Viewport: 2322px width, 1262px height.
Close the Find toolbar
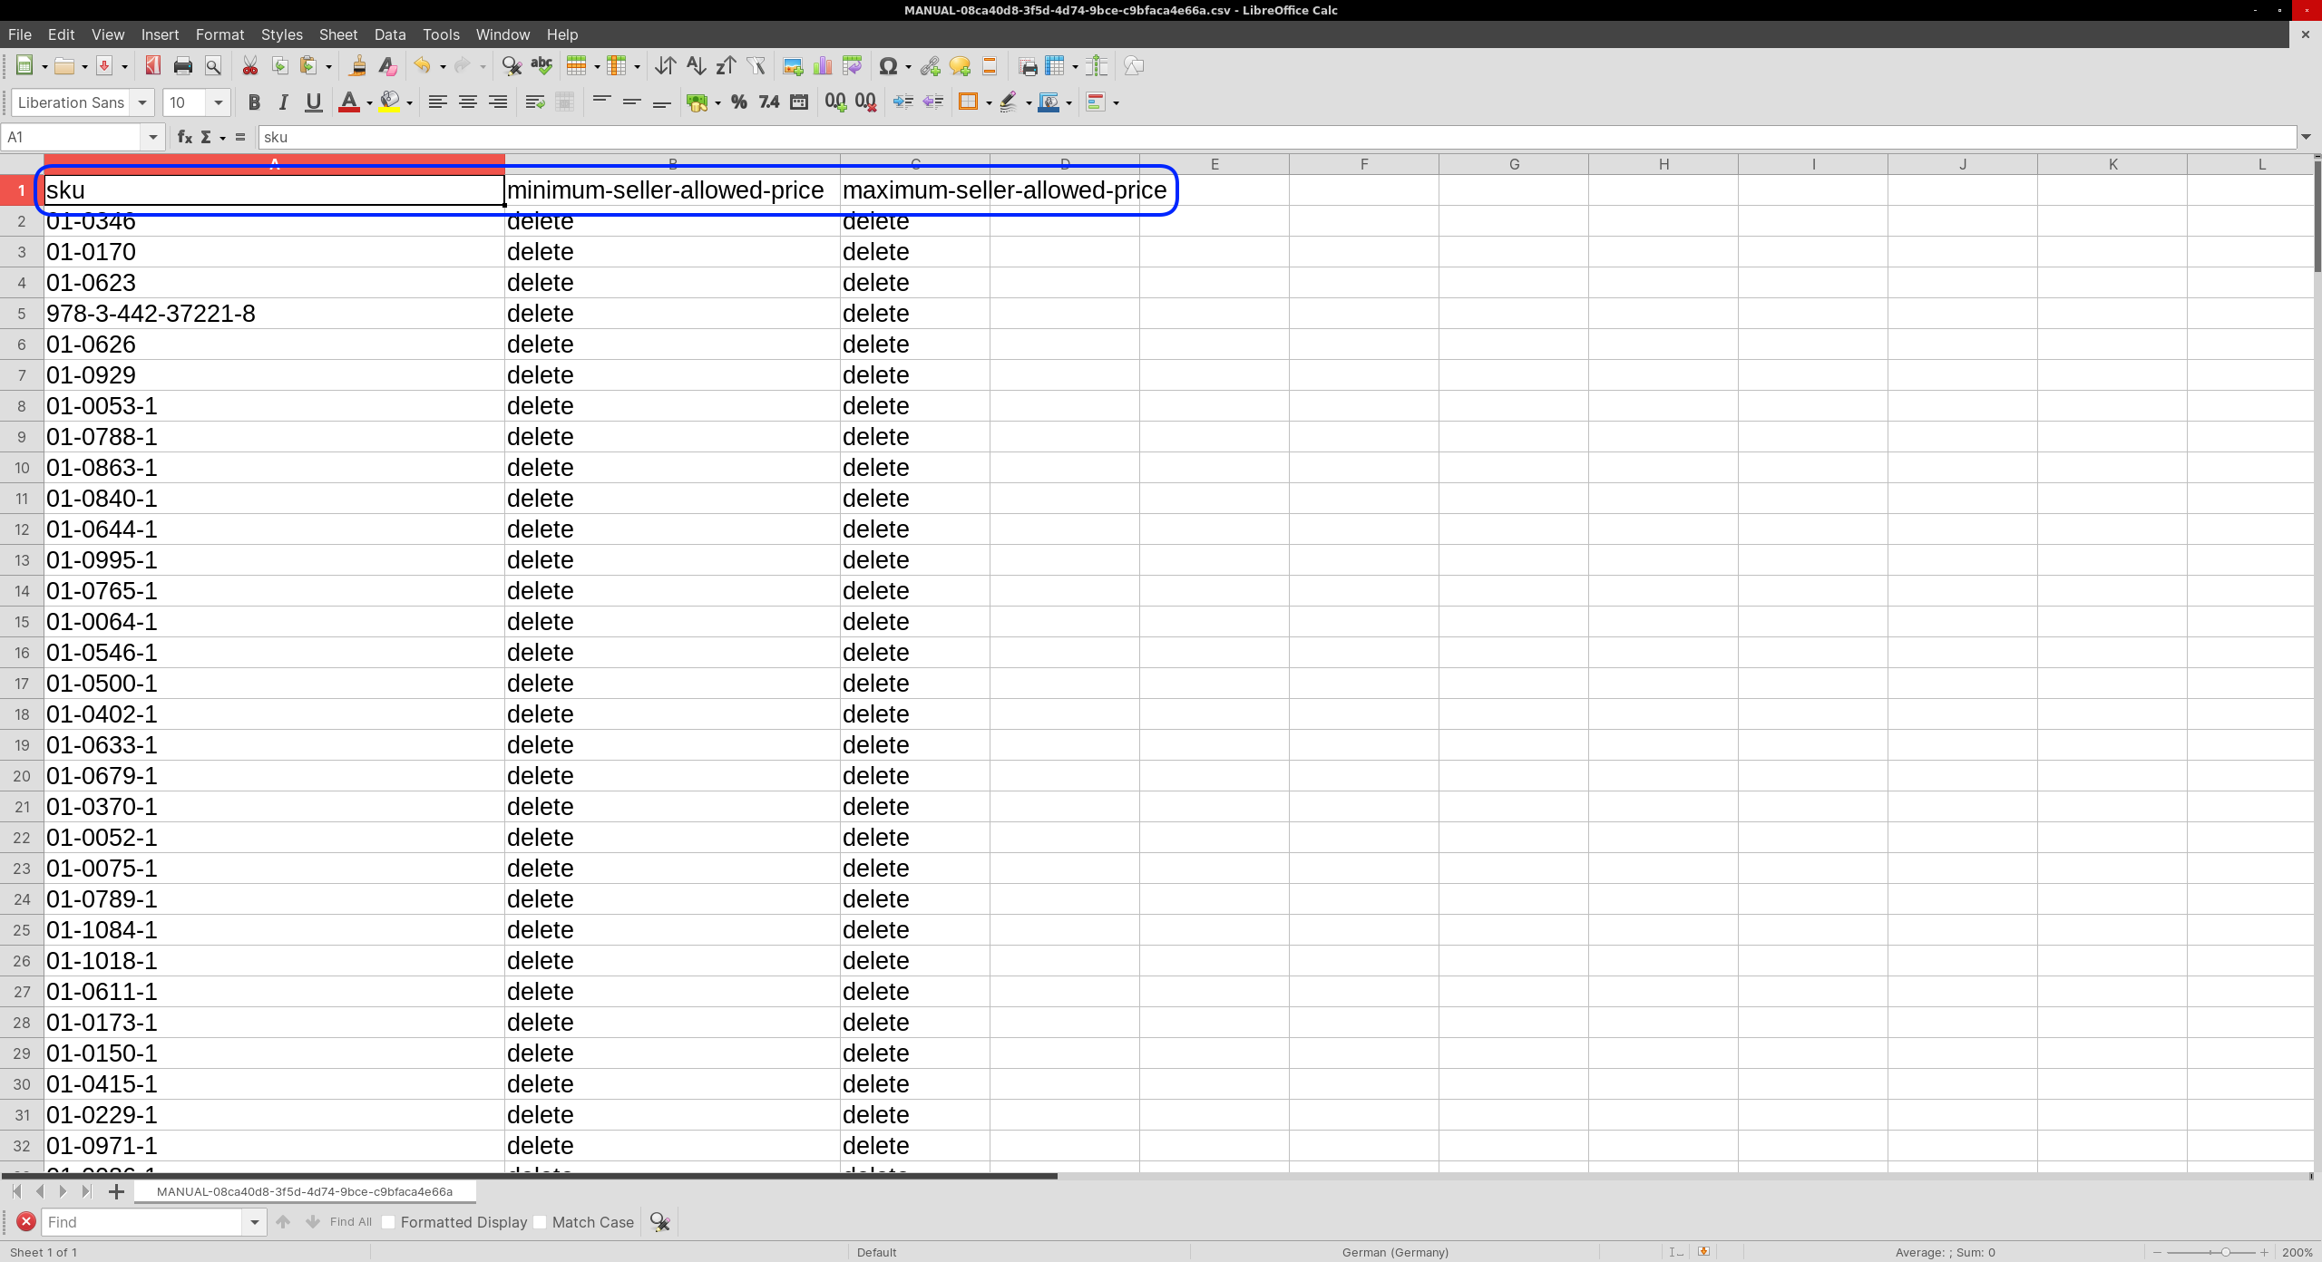point(26,1222)
